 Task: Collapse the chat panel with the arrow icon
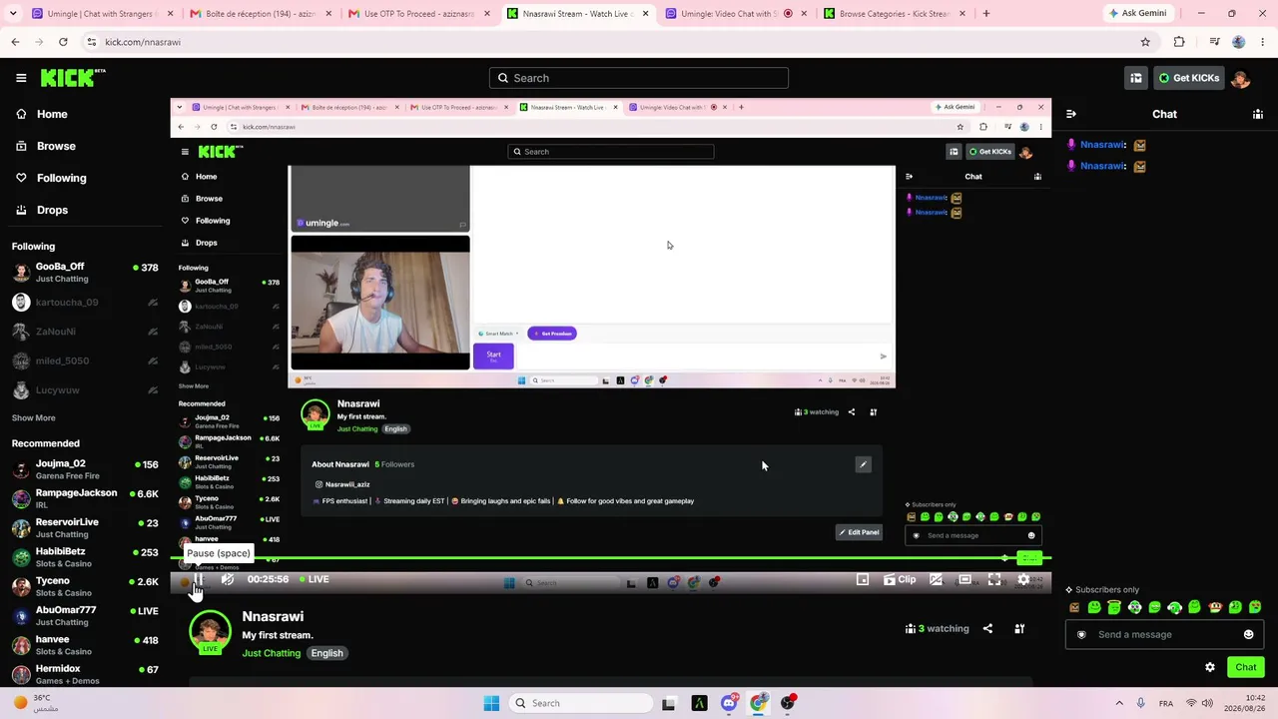[1071, 114]
